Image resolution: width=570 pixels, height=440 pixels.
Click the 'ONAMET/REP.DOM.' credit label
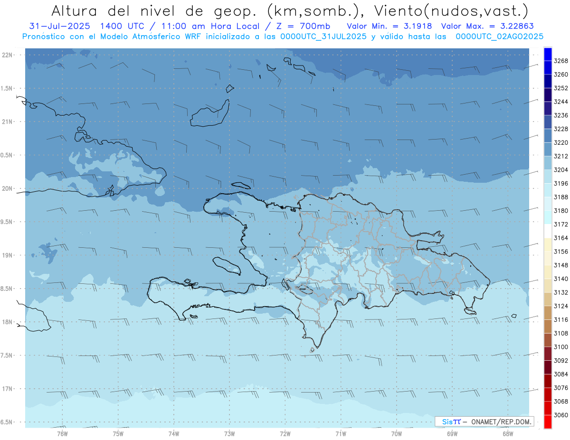tap(502, 421)
